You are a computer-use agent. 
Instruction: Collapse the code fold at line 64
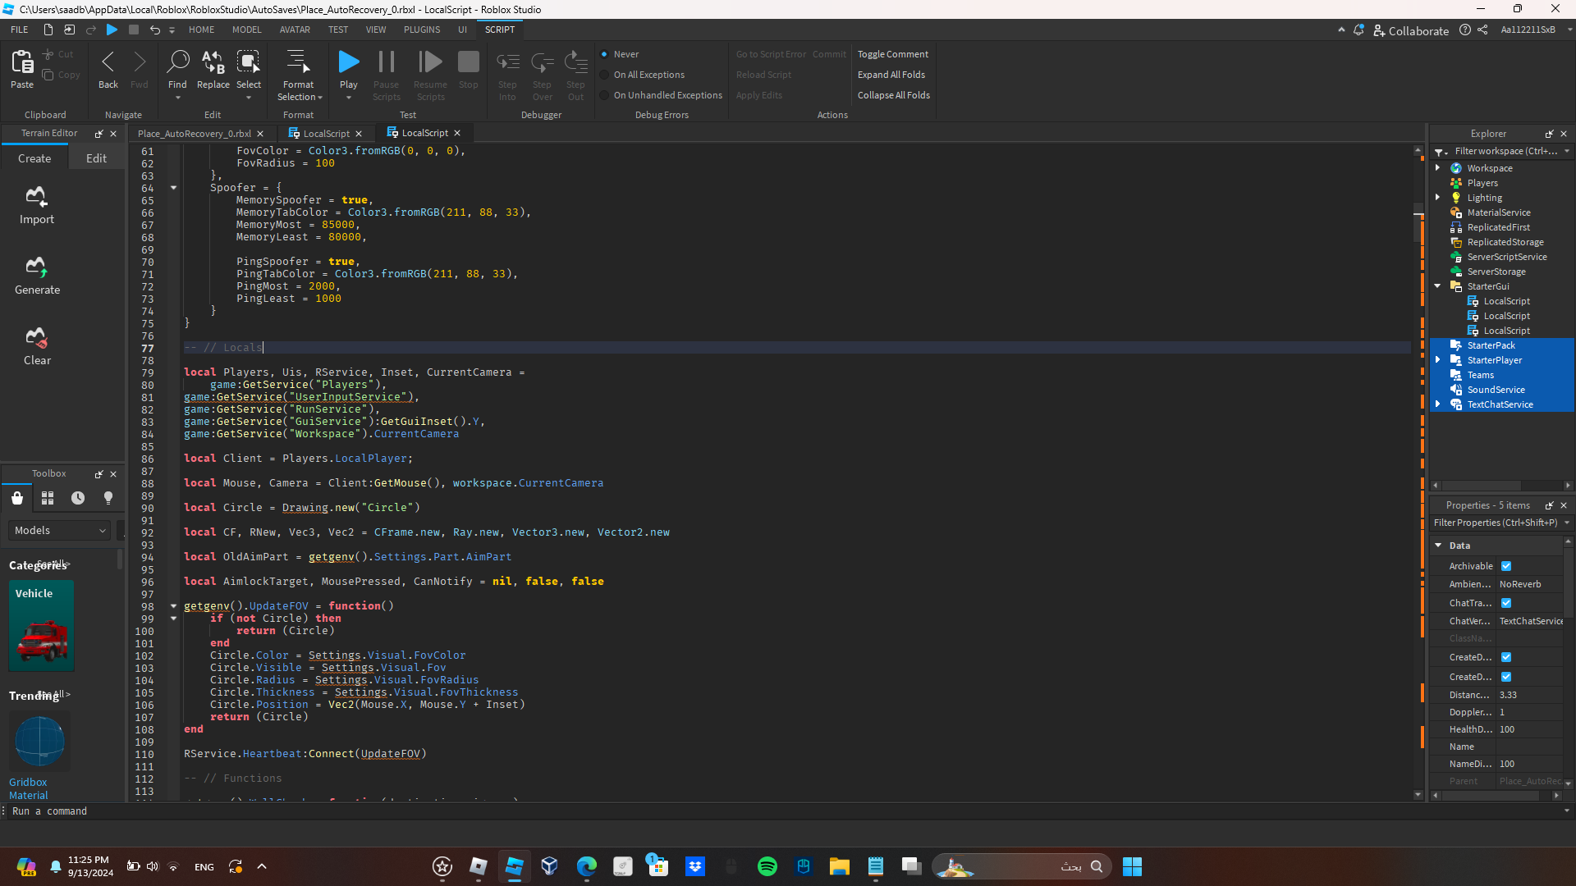tap(173, 188)
